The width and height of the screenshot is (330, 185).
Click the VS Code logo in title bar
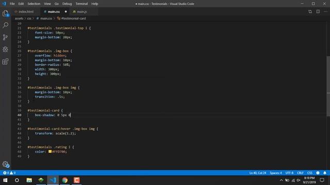point(4,4)
